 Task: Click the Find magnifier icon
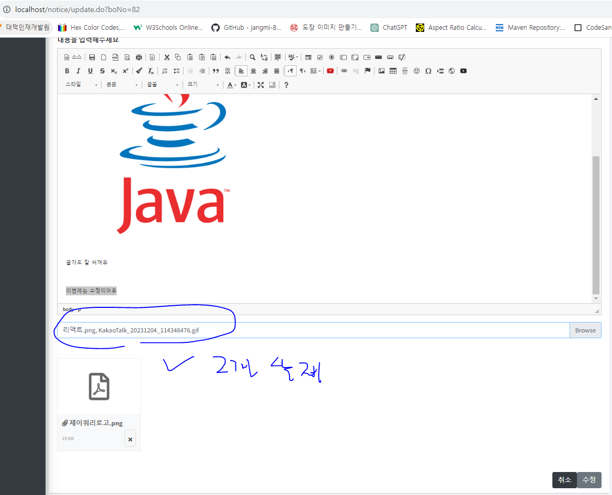coord(253,57)
